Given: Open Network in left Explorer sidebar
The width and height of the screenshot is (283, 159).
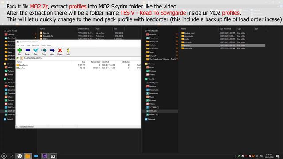Looking at the screenshot, I should pos(8,119).
